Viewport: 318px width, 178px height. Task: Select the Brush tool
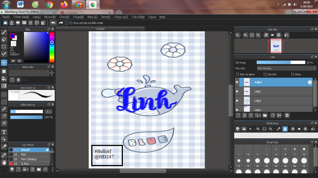4,32
